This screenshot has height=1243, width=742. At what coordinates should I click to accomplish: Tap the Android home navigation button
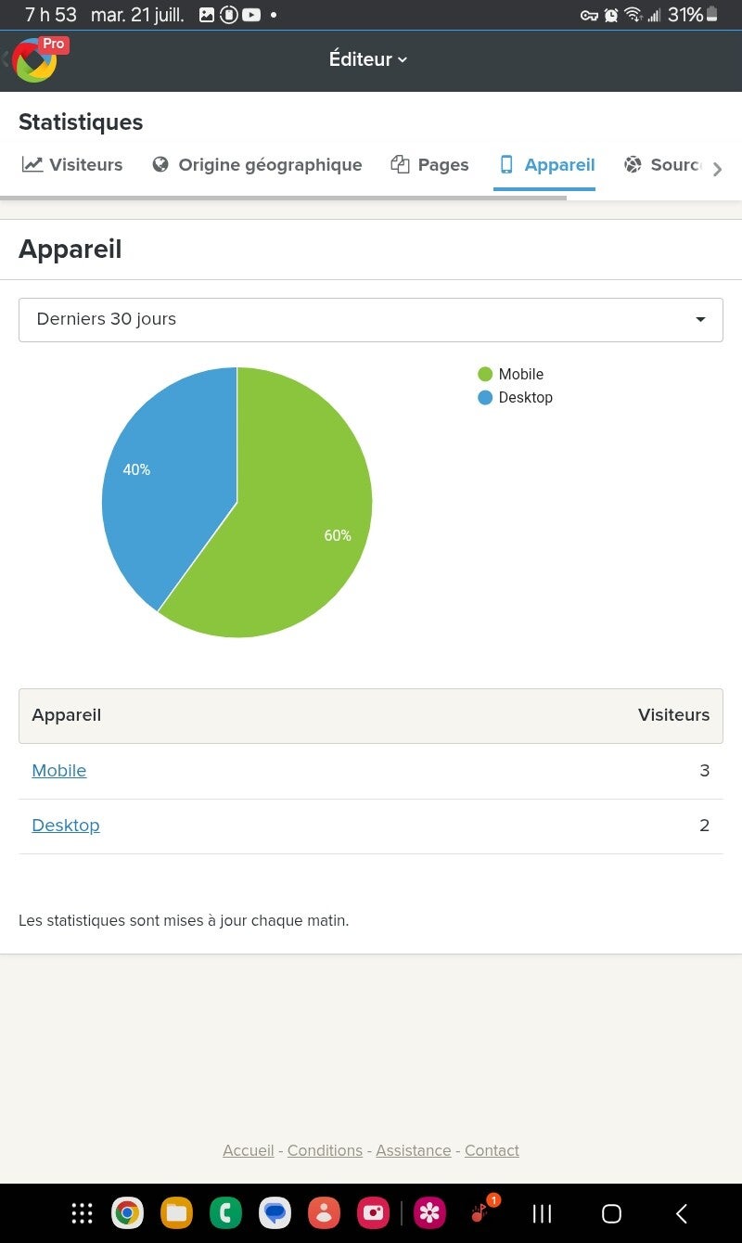(x=611, y=1213)
